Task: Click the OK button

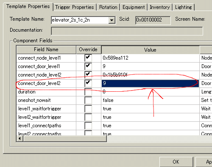Action: 176,162
